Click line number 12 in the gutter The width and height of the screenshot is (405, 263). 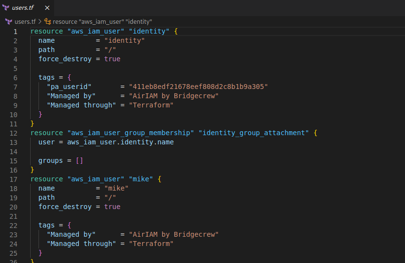pos(13,133)
